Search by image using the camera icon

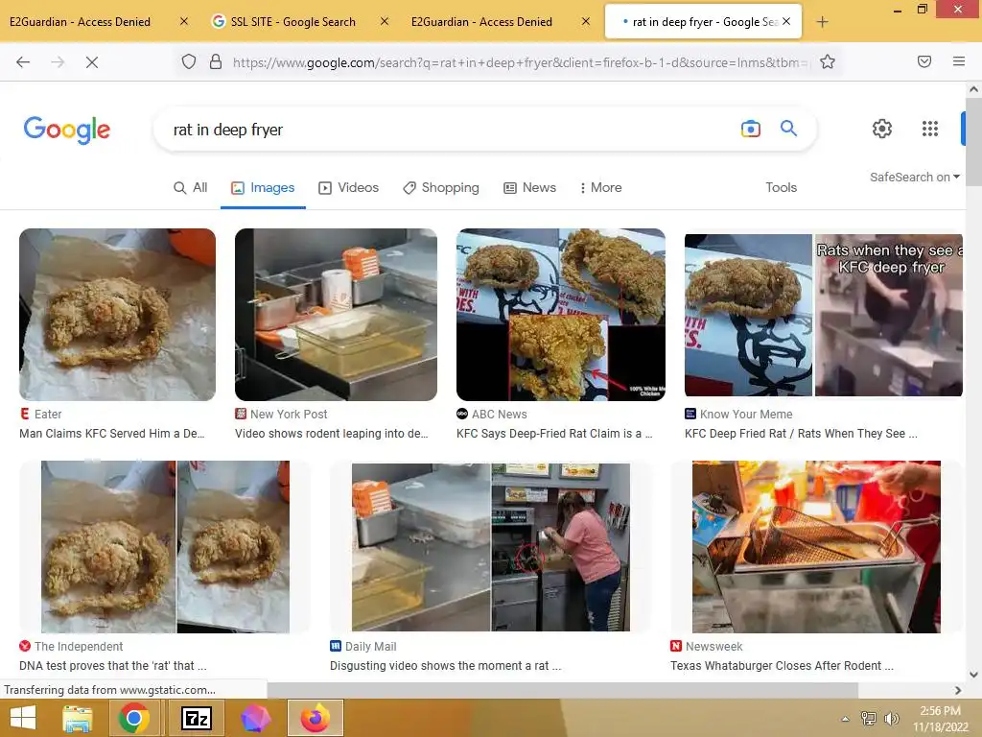pyautogui.click(x=750, y=130)
